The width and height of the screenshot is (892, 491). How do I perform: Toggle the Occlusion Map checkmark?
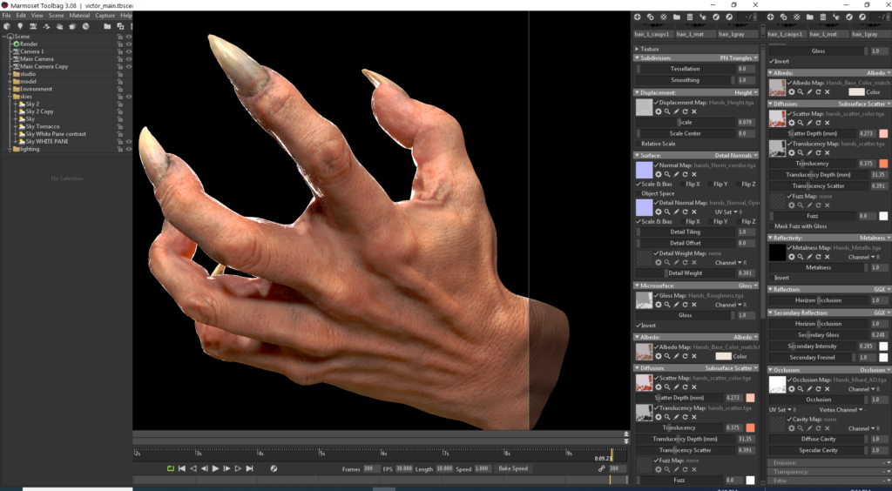789,380
